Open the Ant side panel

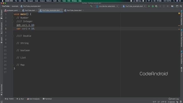click(182, 70)
